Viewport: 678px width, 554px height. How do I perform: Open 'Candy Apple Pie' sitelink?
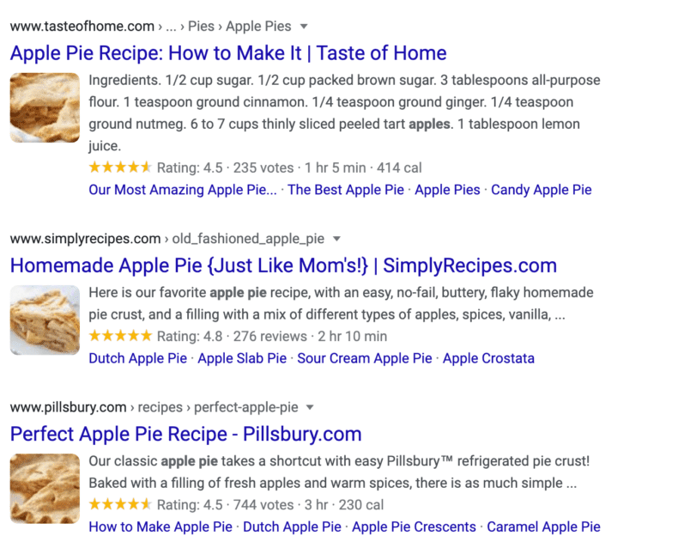click(542, 190)
